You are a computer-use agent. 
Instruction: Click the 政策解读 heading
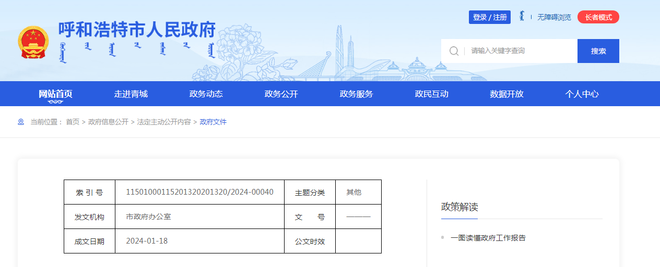click(459, 207)
